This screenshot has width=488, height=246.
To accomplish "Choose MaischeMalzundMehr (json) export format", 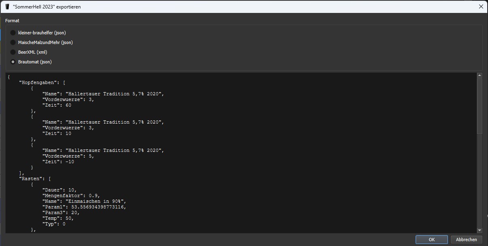I will tap(13, 42).
